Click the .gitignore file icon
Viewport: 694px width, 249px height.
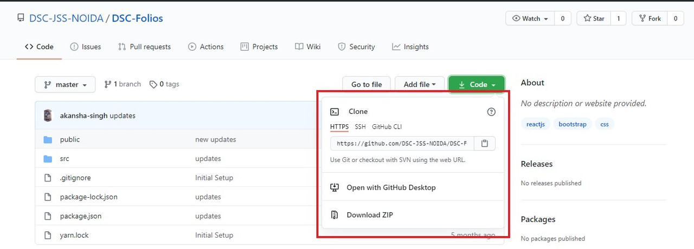point(48,178)
